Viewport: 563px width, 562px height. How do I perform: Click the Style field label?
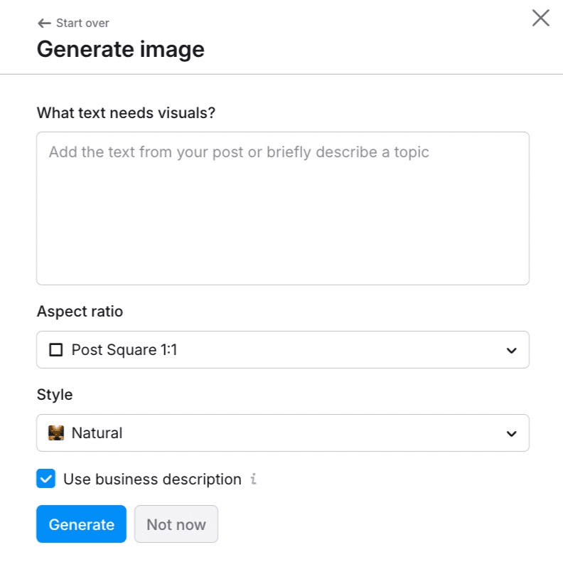55,394
